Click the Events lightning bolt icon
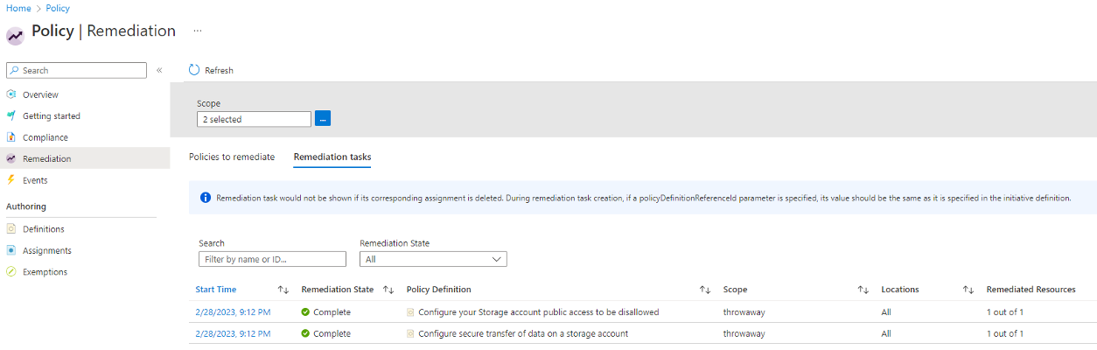Screen dimensions: 1097x350 (x=11, y=180)
